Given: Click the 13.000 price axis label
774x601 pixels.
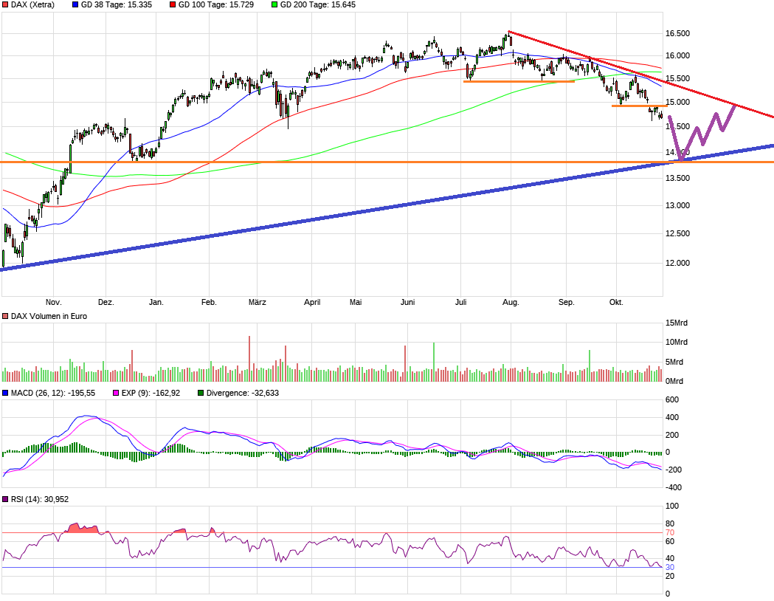Looking at the screenshot, I should [x=678, y=205].
